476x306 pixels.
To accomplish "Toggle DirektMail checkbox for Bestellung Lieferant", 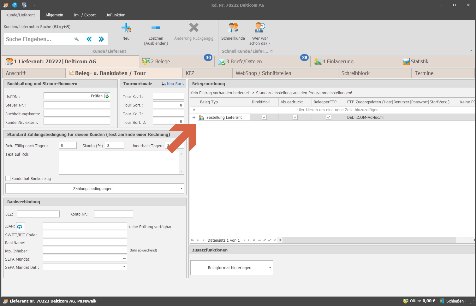I will pyautogui.click(x=264, y=117).
